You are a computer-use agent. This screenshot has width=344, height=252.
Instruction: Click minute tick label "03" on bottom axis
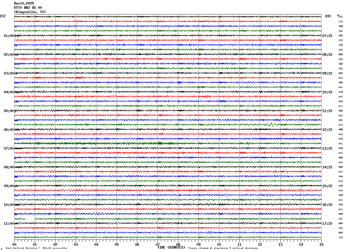pyautogui.click(x=76, y=245)
